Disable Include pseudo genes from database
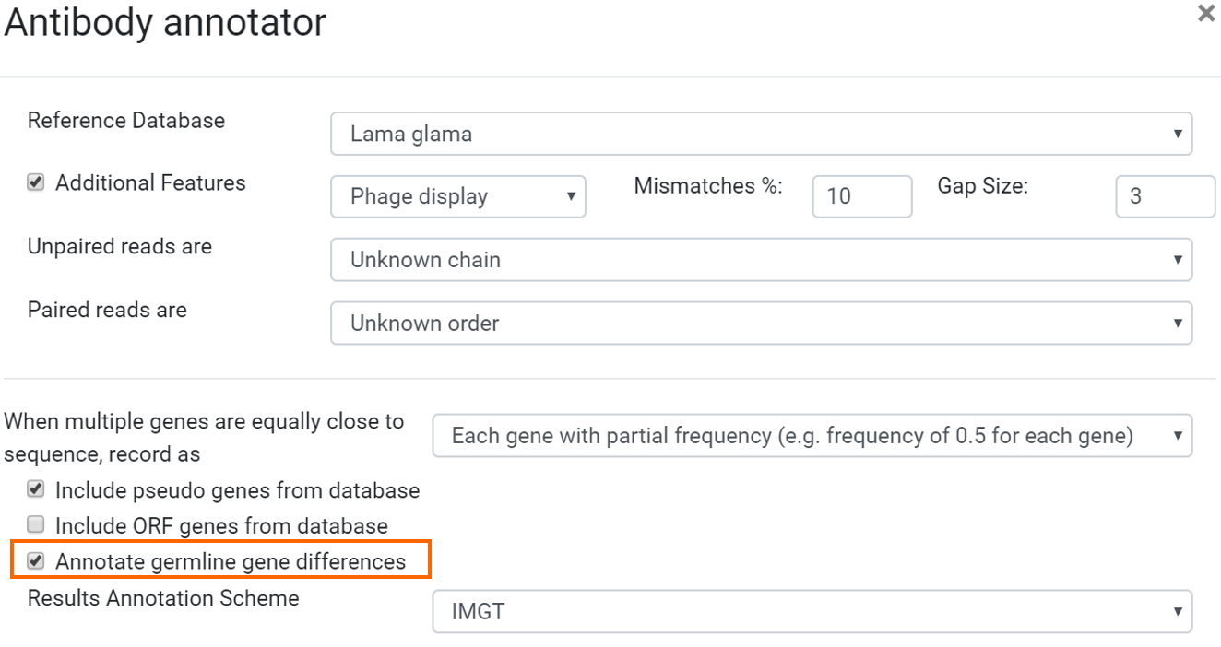The width and height of the screenshot is (1221, 647). tap(36, 489)
